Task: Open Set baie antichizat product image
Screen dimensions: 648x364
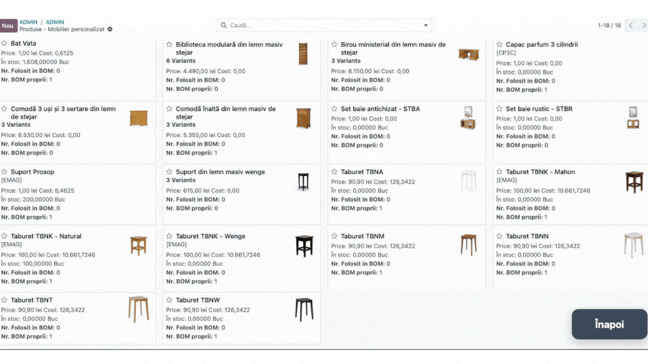Action: 468,118
